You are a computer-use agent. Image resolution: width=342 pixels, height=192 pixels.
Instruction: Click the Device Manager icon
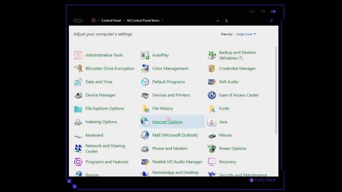point(78,95)
